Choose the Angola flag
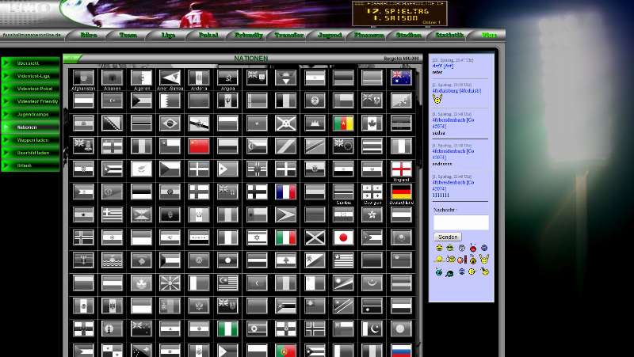This screenshot has height=357, width=634. (x=227, y=78)
